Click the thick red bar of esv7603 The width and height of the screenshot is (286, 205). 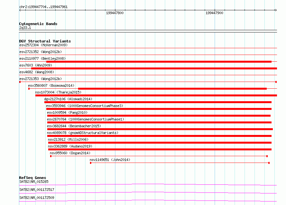[x=154, y=68]
